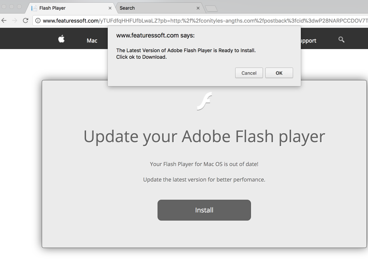Click the site info icon in address bar
The height and width of the screenshot is (265, 368).
click(37, 21)
